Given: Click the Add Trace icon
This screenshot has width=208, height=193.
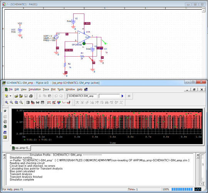Looking at the screenshot, I should pyautogui.click(x=49, y=102).
